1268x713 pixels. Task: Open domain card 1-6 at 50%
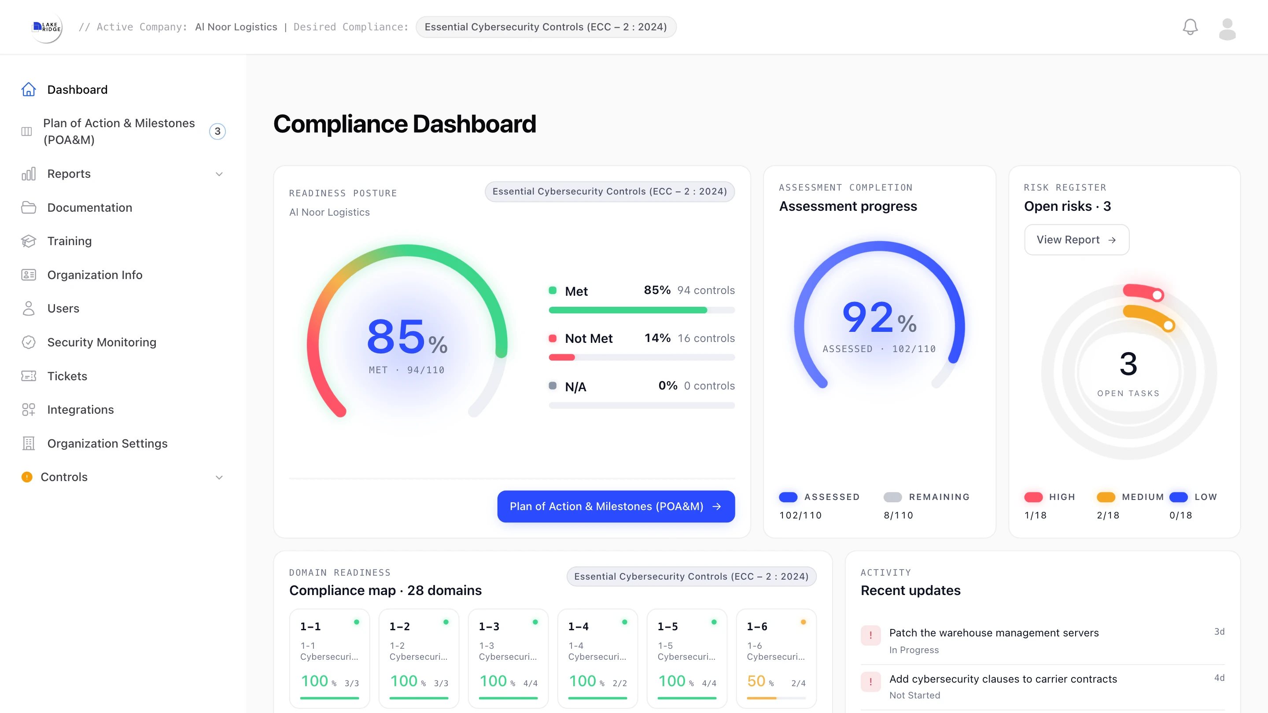click(x=776, y=658)
